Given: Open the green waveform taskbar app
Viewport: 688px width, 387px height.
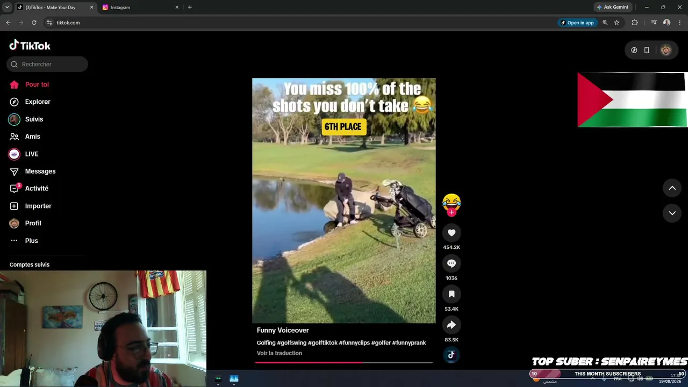Looking at the screenshot, I should click(218, 379).
